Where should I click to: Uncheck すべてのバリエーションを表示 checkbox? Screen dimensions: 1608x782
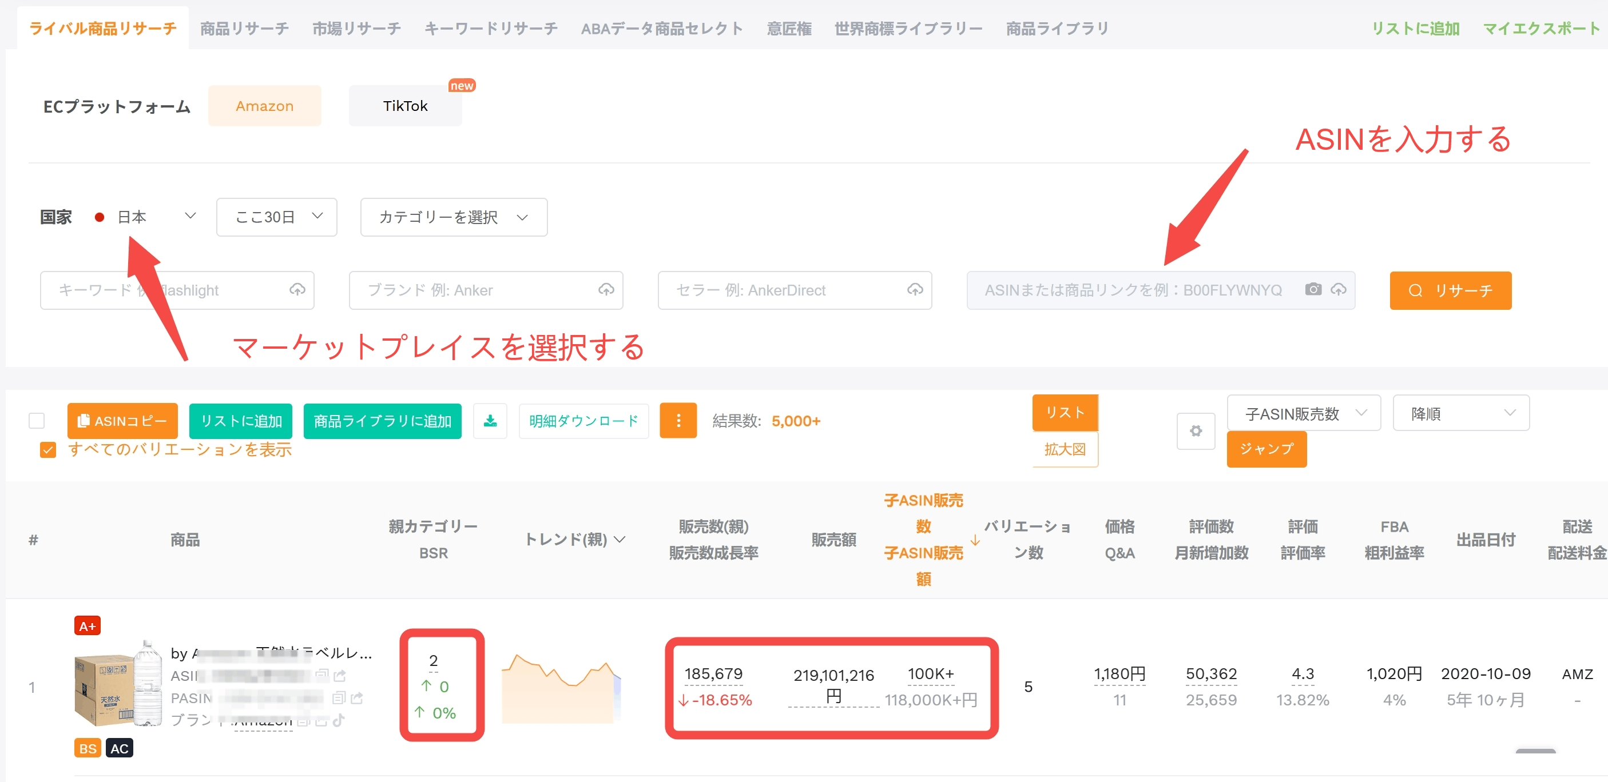pos(48,450)
